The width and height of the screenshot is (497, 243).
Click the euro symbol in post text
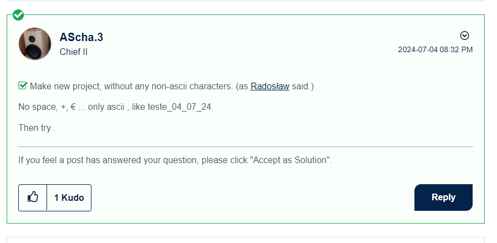point(74,107)
